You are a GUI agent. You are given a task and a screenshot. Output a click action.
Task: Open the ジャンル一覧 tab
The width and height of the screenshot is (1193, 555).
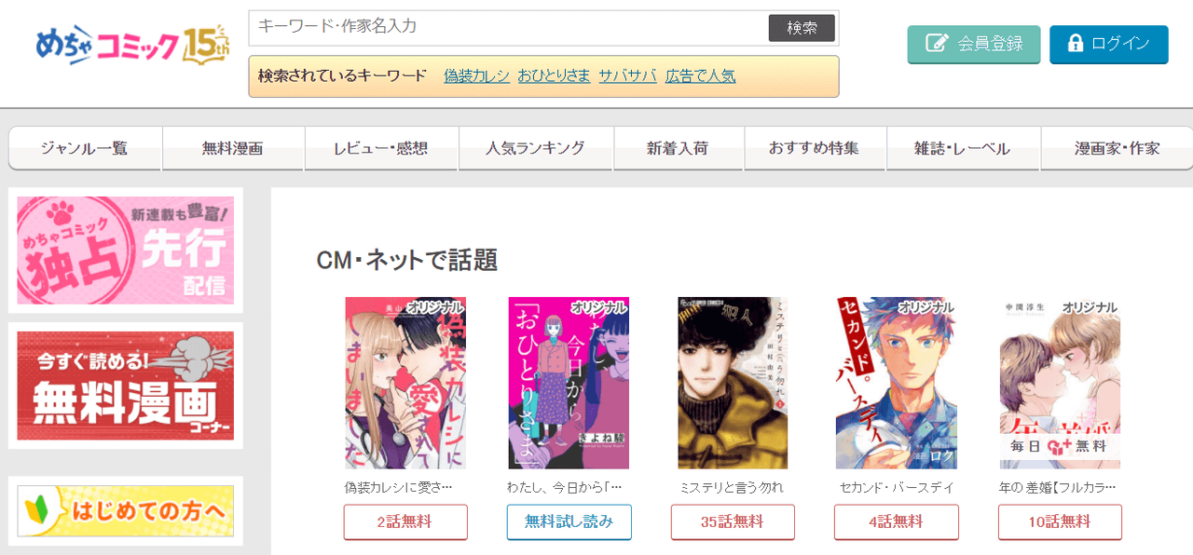pos(86,148)
